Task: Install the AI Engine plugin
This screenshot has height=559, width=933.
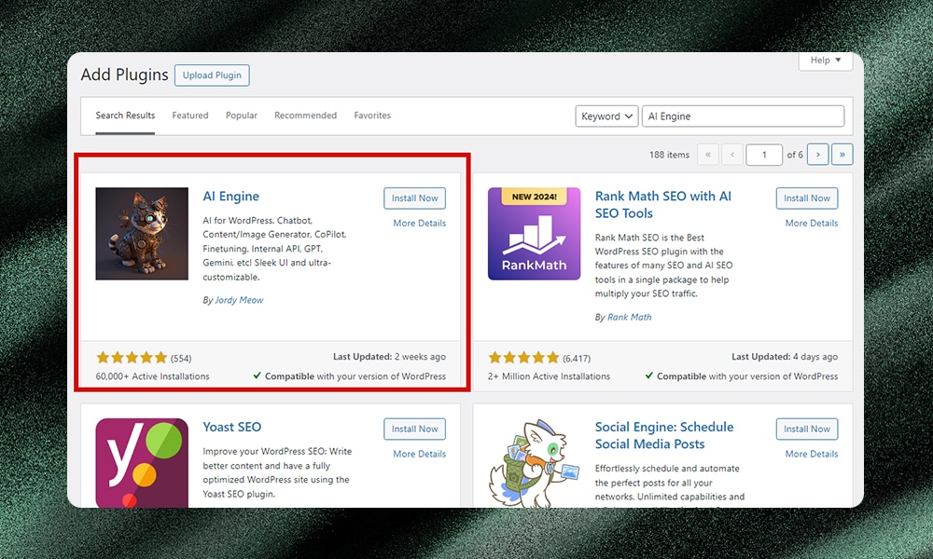Action: click(414, 198)
